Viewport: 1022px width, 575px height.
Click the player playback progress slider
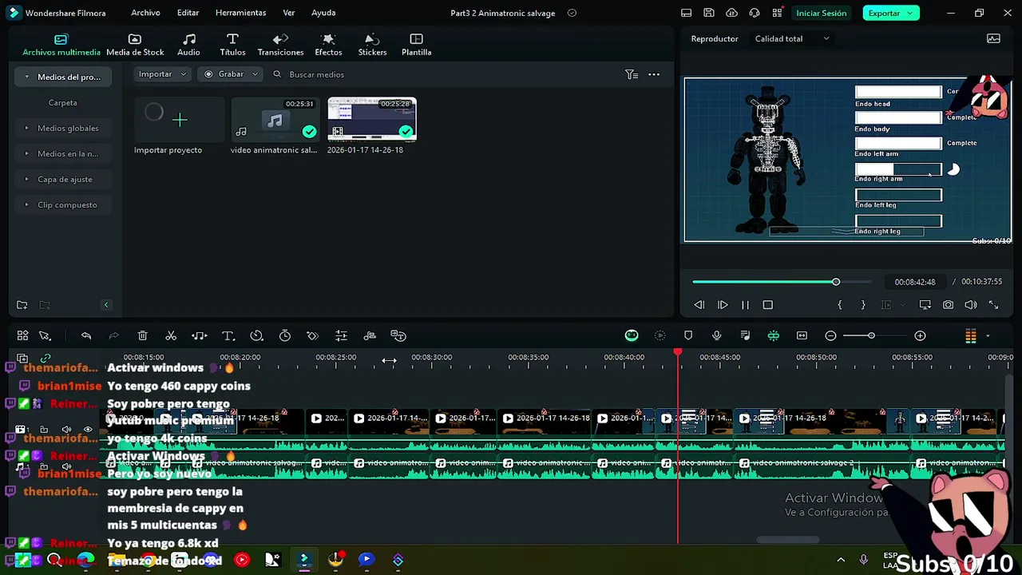tap(782, 282)
